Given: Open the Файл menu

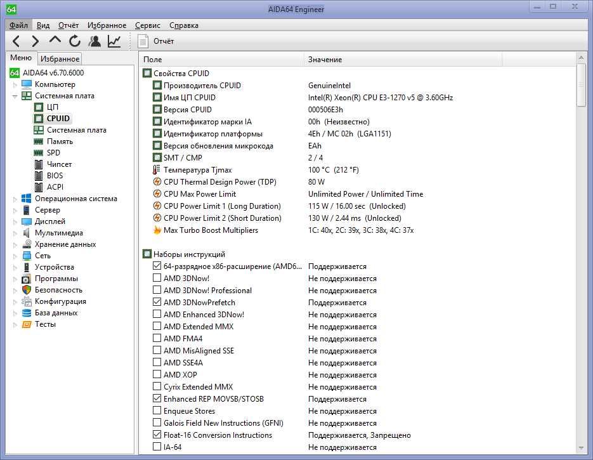Looking at the screenshot, I should click(x=18, y=25).
